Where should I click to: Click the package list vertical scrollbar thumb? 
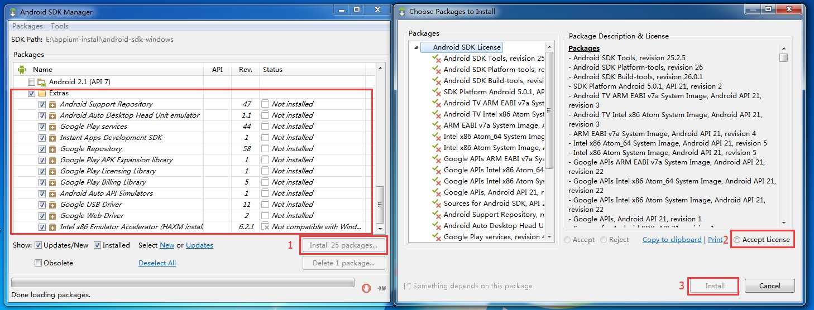coord(381,204)
